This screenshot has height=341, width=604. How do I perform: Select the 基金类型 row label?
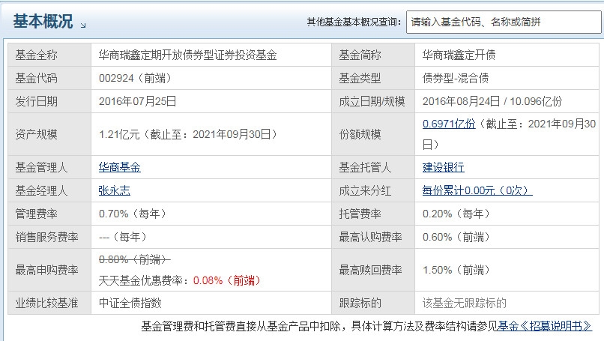pyautogui.click(x=360, y=78)
